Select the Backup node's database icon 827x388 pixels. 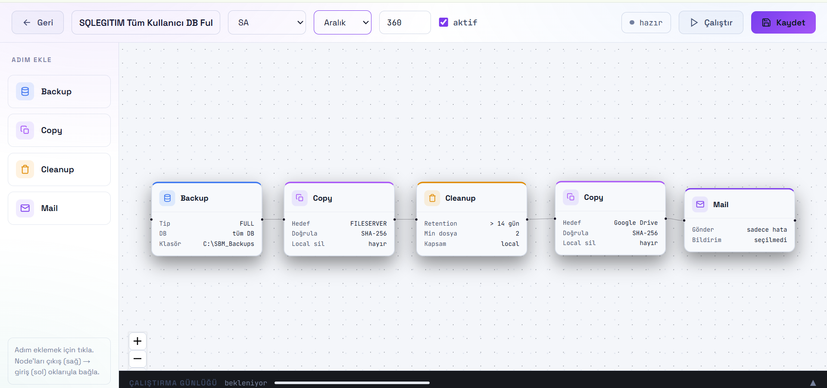click(167, 198)
